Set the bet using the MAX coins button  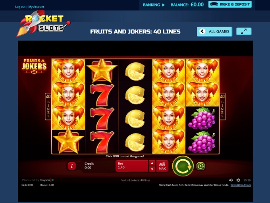(162, 166)
